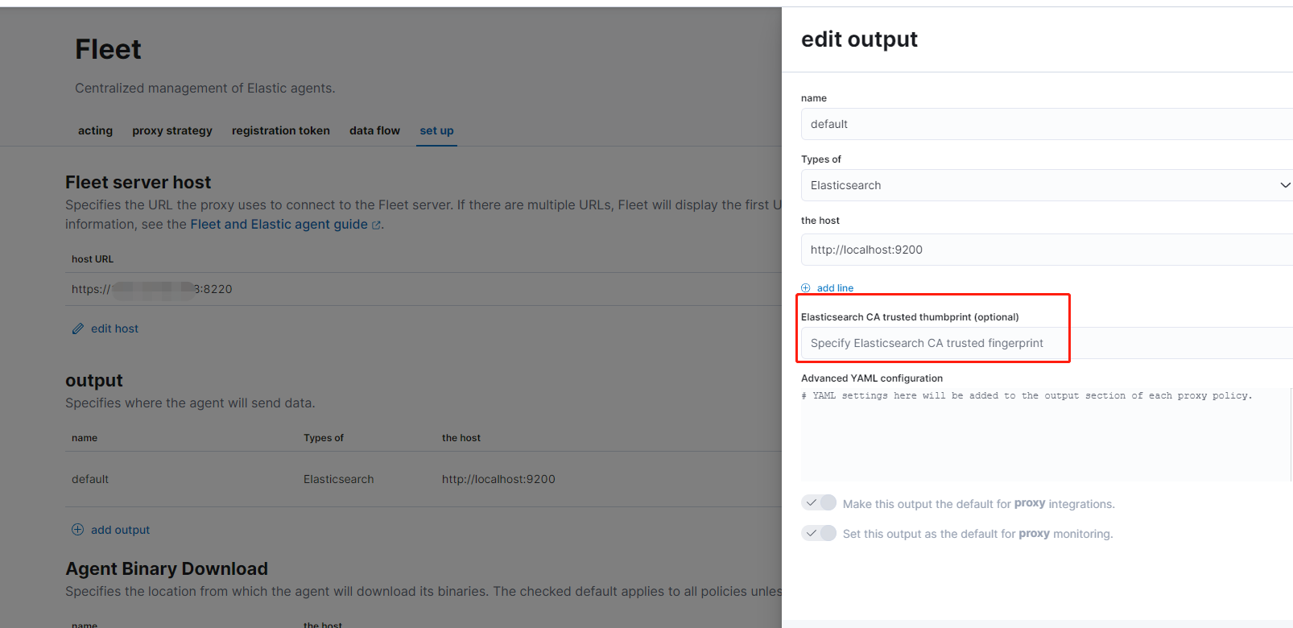
Task: Click the edit output panel title
Action: [x=859, y=39]
